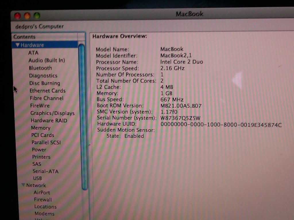Zoom window using green button
The width and height of the screenshot is (294, 220).
[37, 15]
